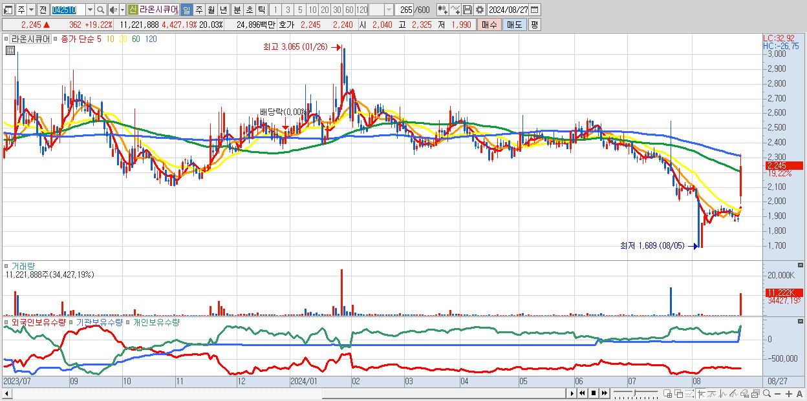This screenshot has height=401, width=807.
Task: Click the bottom-right magnifier zoom icon
Action: tap(766, 394)
